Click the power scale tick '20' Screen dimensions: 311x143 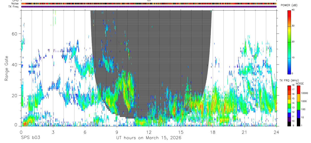click(x=293, y=42)
